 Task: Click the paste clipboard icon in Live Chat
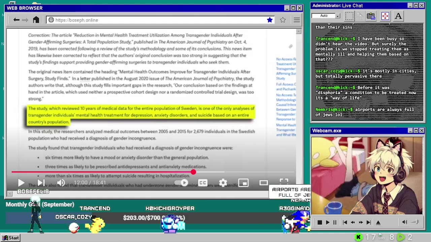(371, 16)
